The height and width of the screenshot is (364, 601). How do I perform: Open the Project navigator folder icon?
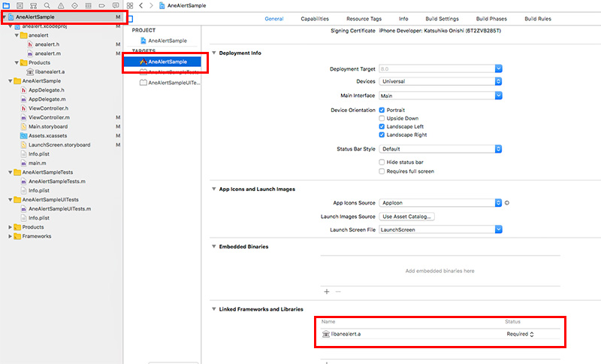(x=6, y=5)
